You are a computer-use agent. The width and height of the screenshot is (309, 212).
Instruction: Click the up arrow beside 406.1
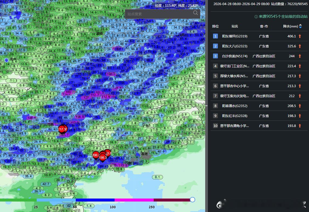300,36
